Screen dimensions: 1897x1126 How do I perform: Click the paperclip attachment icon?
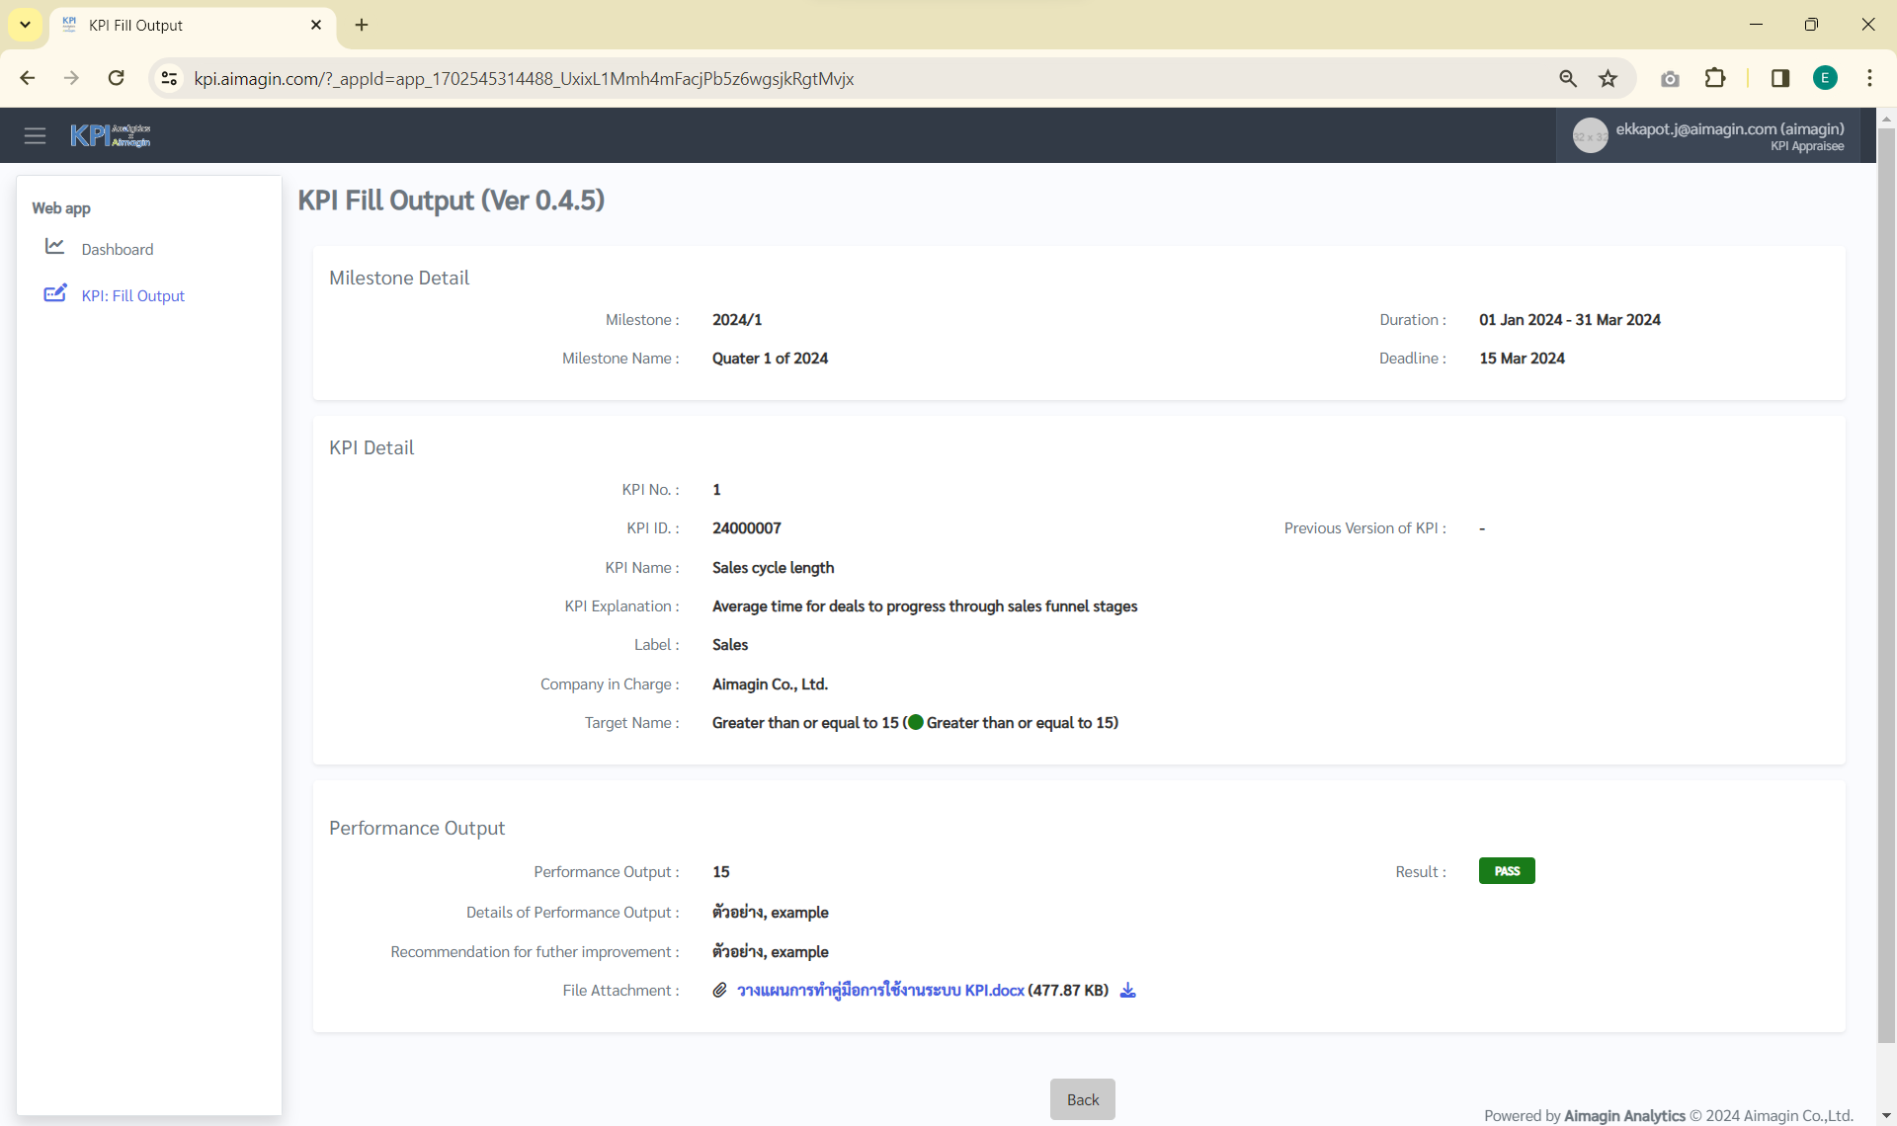click(x=719, y=990)
